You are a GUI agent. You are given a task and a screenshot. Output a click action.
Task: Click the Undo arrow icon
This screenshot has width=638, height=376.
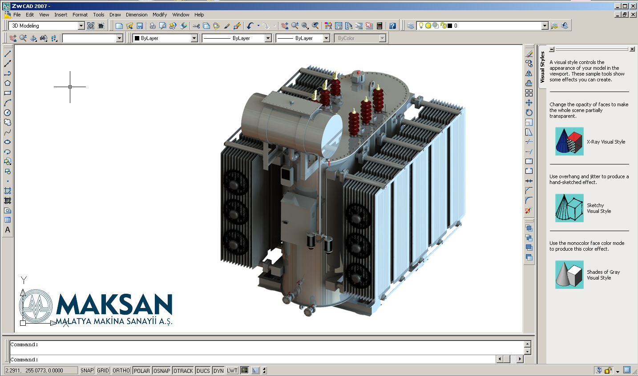[250, 26]
